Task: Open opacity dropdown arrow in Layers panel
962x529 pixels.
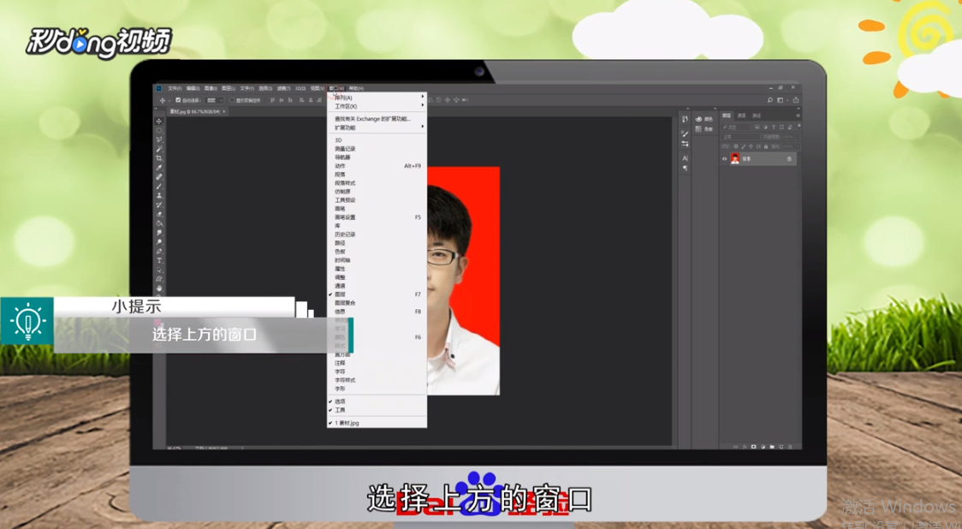Action: point(798,137)
